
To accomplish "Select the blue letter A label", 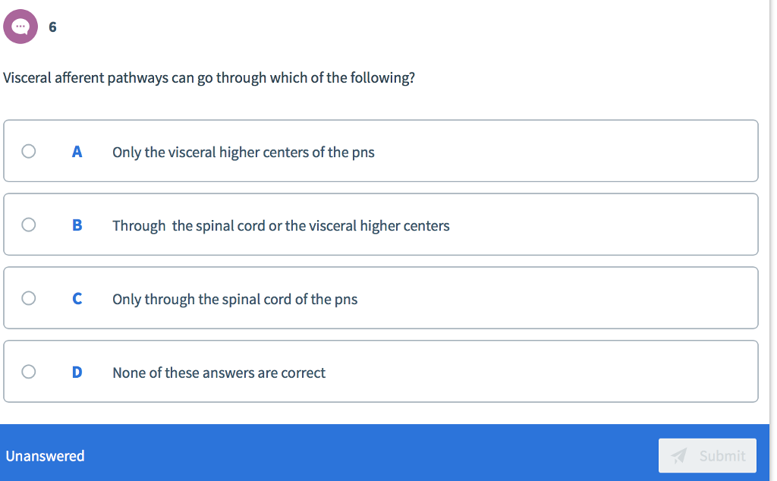I will tap(77, 152).
